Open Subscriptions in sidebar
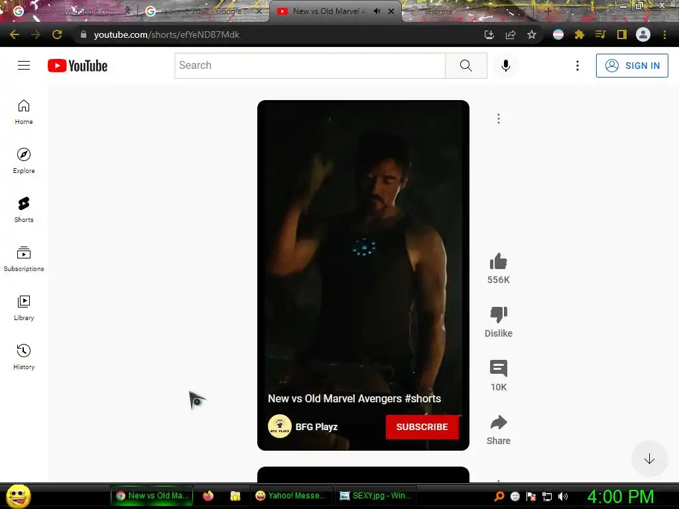This screenshot has height=509, width=679. pos(24,259)
